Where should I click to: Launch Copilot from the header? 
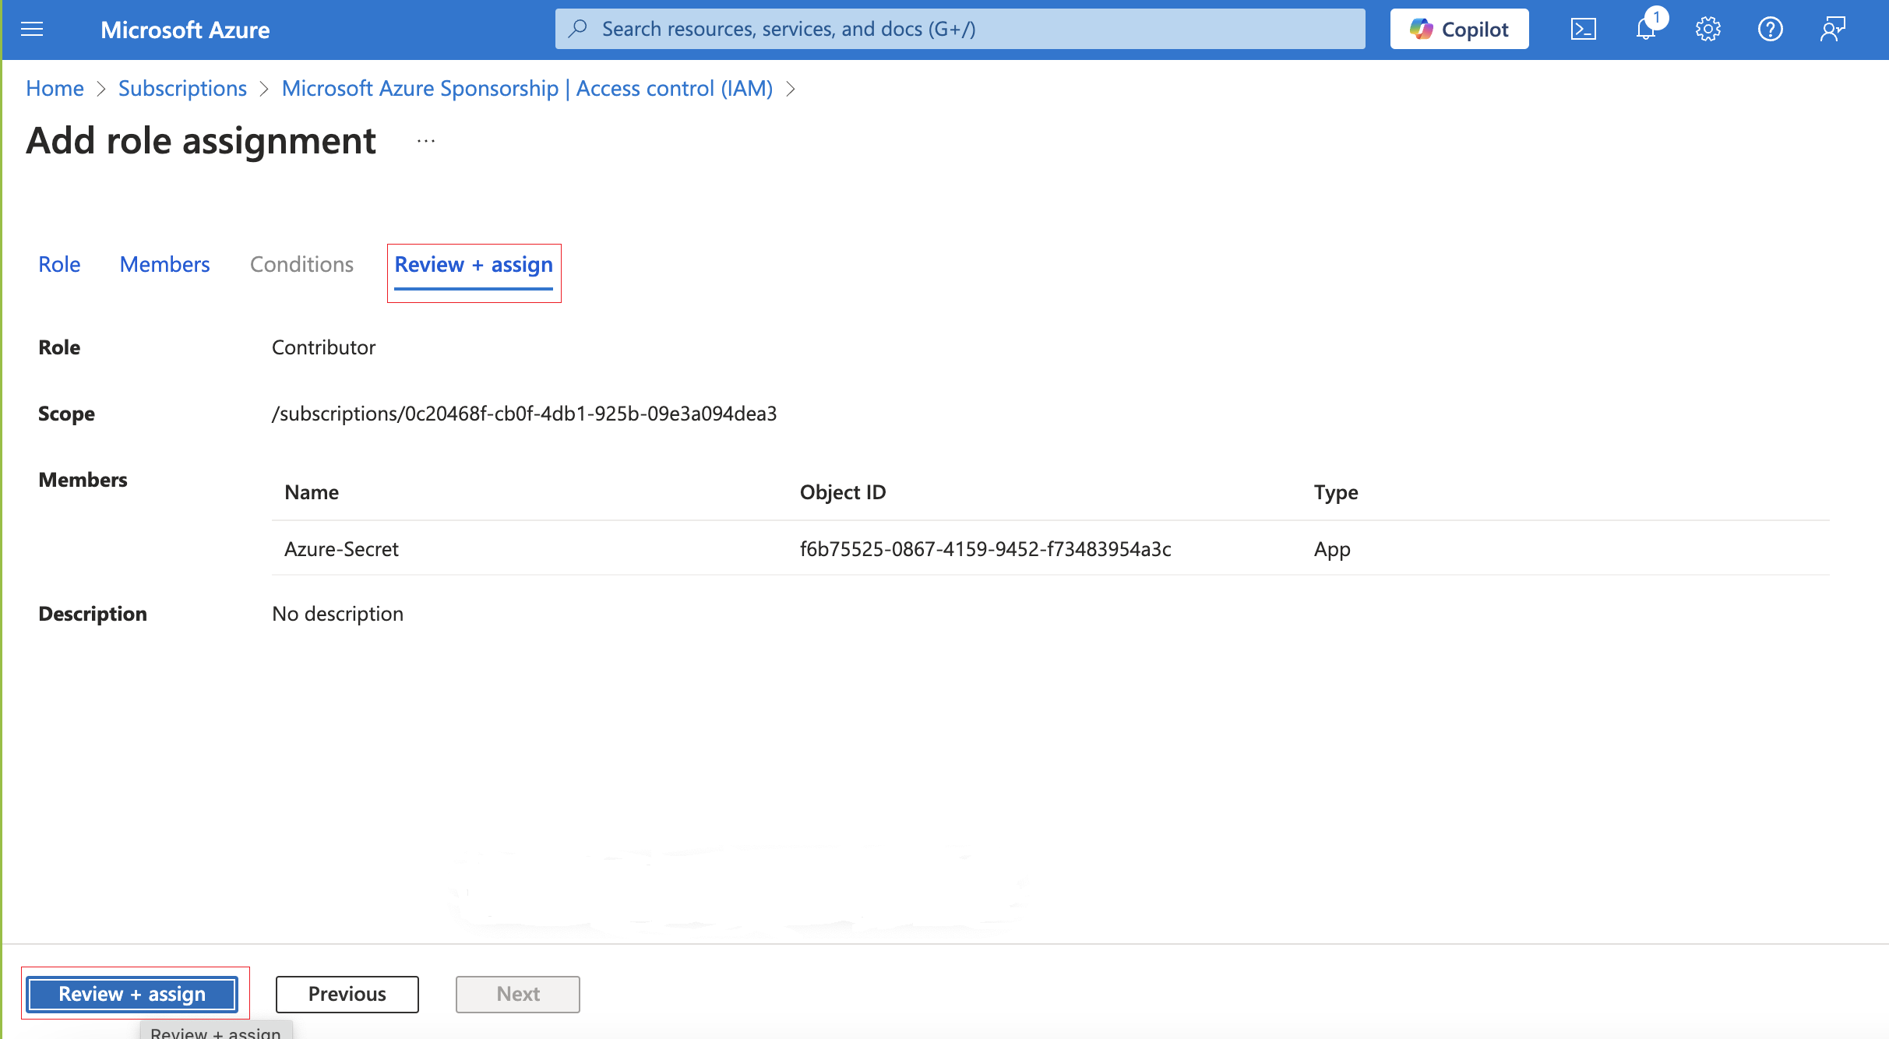[x=1459, y=30]
